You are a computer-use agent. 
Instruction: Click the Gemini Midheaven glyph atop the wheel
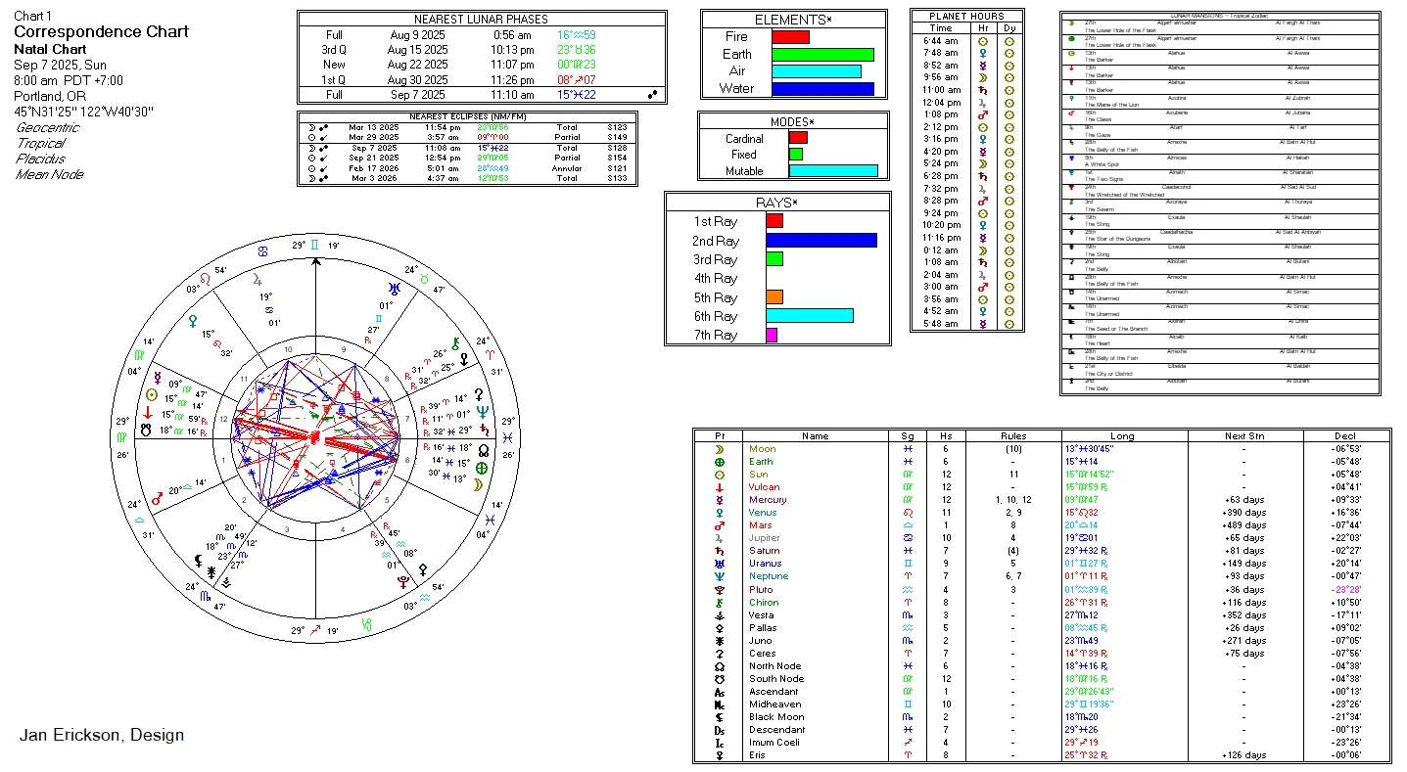click(x=314, y=247)
